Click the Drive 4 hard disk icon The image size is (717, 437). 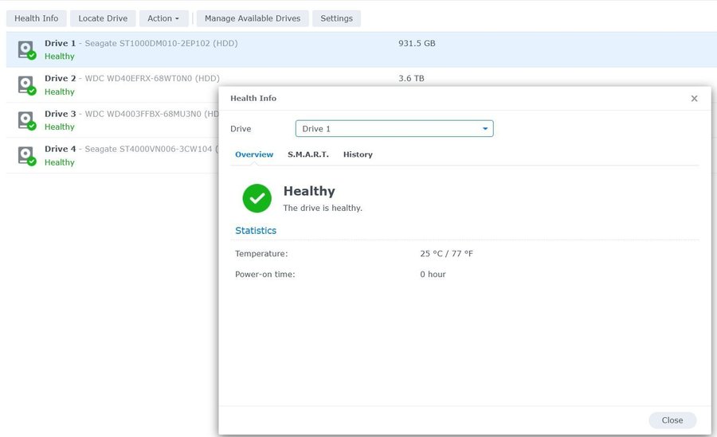[x=26, y=155]
